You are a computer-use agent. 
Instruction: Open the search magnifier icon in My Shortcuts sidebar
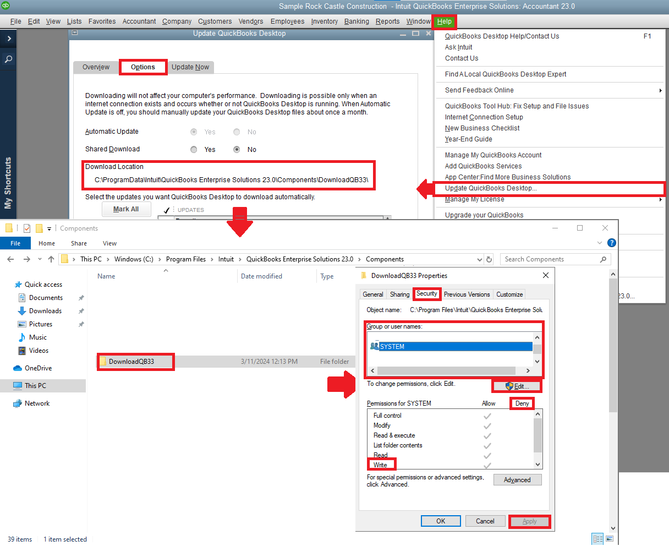8,59
